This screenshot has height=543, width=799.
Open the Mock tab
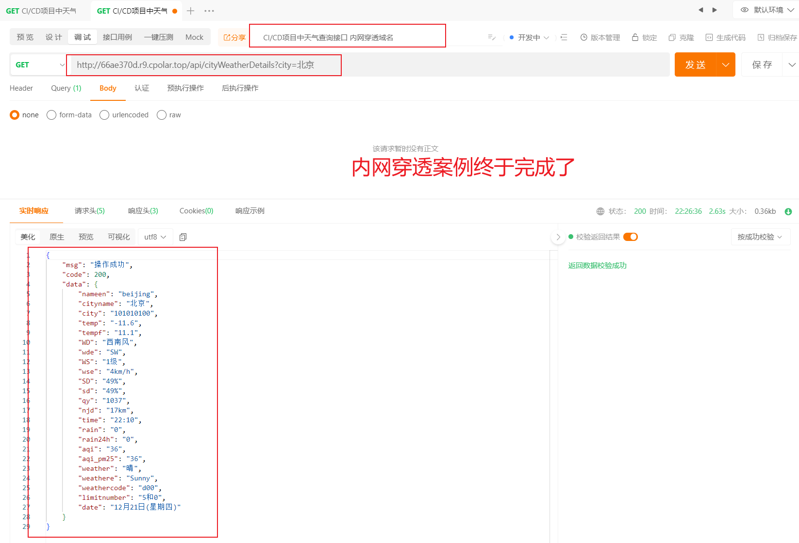click(x=194, y=37)
